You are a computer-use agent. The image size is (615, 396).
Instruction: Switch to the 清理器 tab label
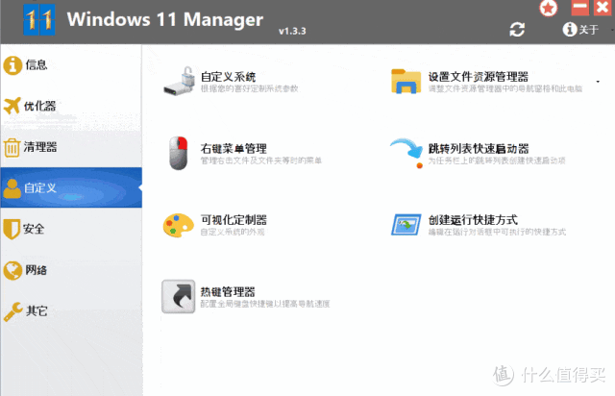pyautogui.click(x=40, y=147)
